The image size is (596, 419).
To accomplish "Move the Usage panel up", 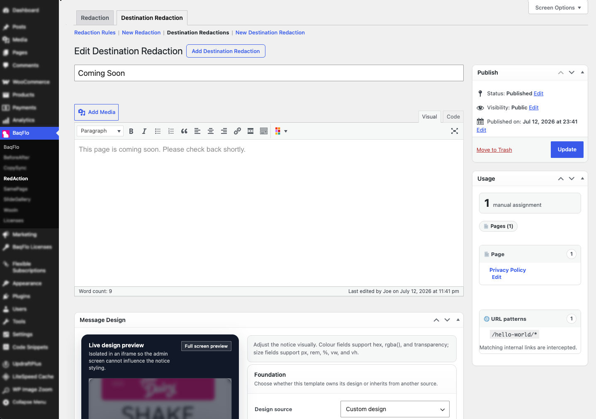I will 561,179.
